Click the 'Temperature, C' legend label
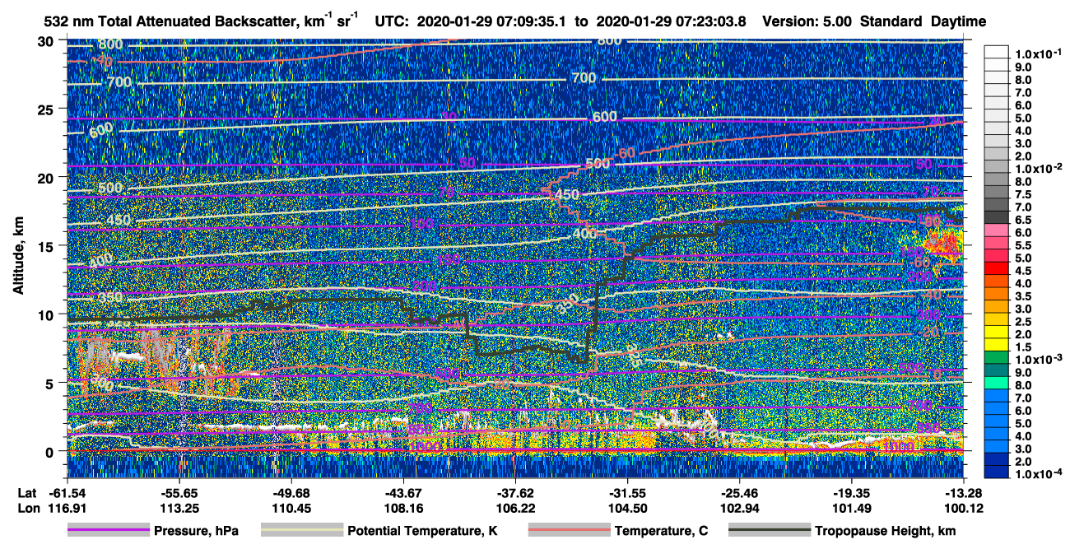 tap(661, 532)
